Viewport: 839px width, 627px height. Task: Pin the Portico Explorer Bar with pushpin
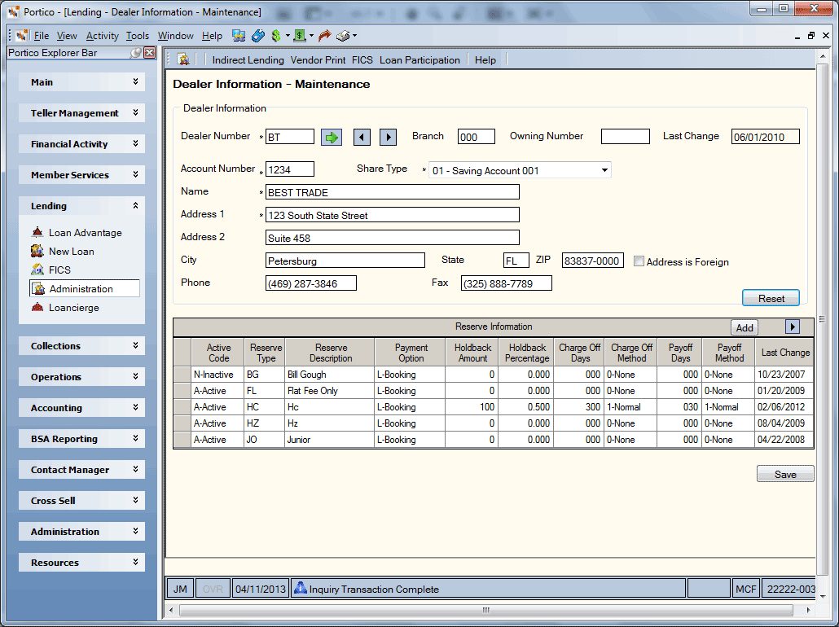click(136, 52)
